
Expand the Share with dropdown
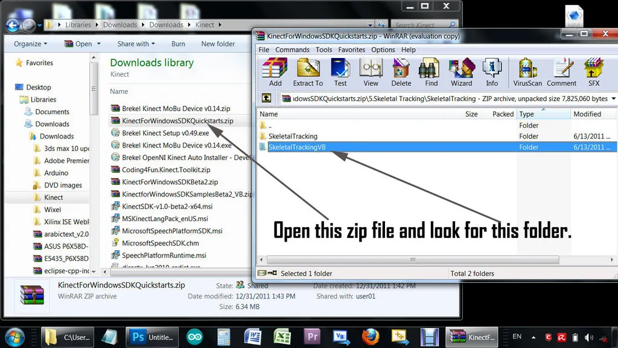[136, 44]
